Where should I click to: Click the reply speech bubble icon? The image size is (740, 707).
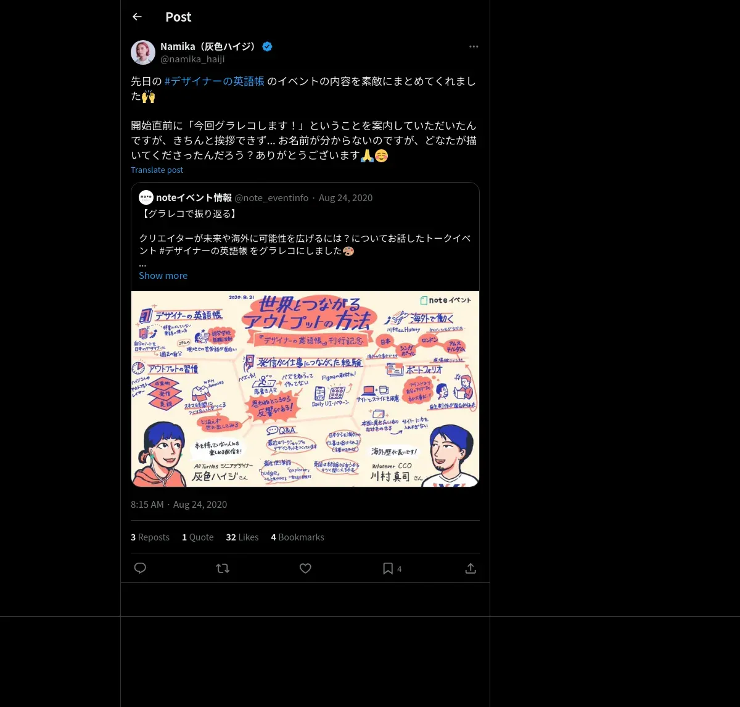(140, 568)
